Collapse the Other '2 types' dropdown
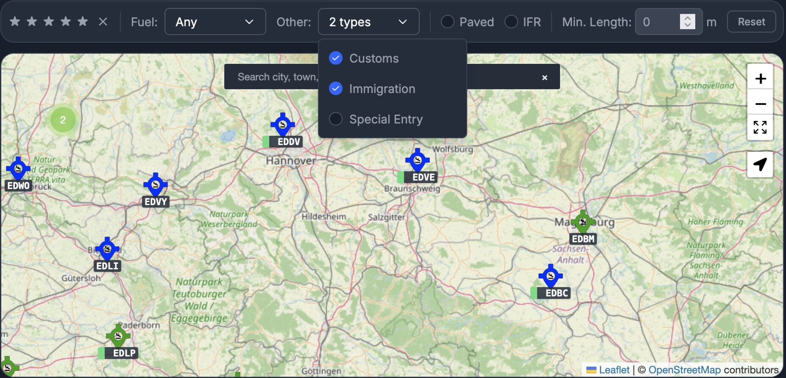 tap(369, 22)
